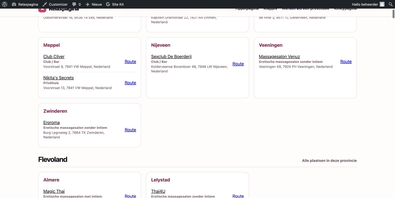Open the Nieuw (new content) menu
The height and width of the screenshot is (198, 395).
(94, 4)
